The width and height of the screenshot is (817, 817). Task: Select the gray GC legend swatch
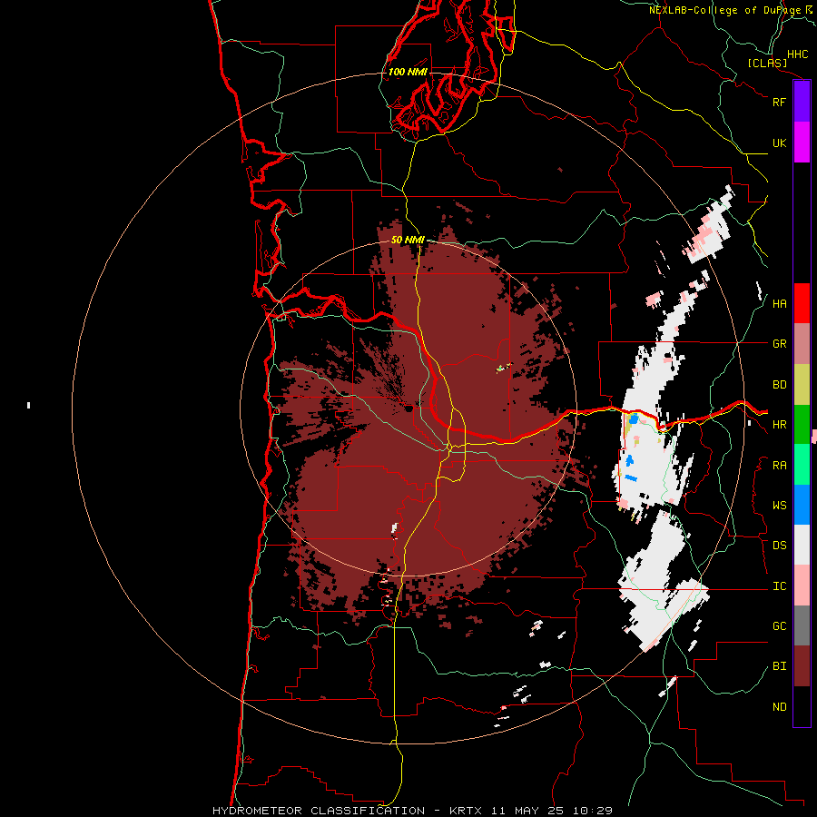pyautogui.click(x=802, y=625)
